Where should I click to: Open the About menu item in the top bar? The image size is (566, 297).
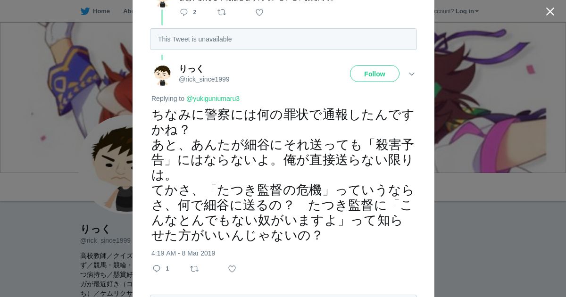coord(128,11)
